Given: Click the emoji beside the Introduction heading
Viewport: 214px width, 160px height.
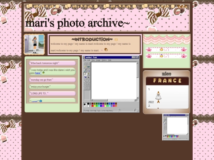Looking at the screenshot, I should tap(116, 40).
